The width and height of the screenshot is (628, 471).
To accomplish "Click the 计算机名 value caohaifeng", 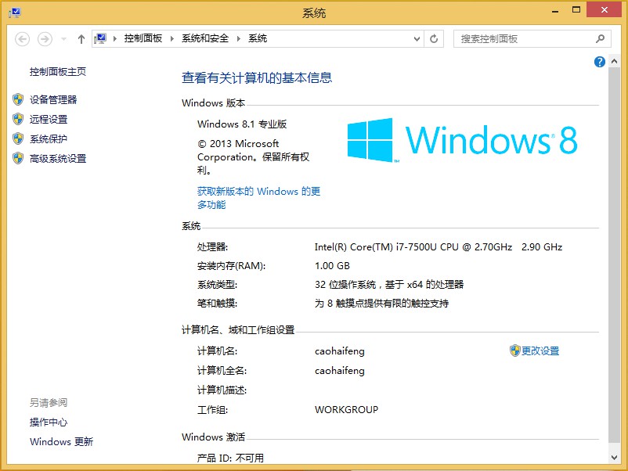I will tap(340, 351).
